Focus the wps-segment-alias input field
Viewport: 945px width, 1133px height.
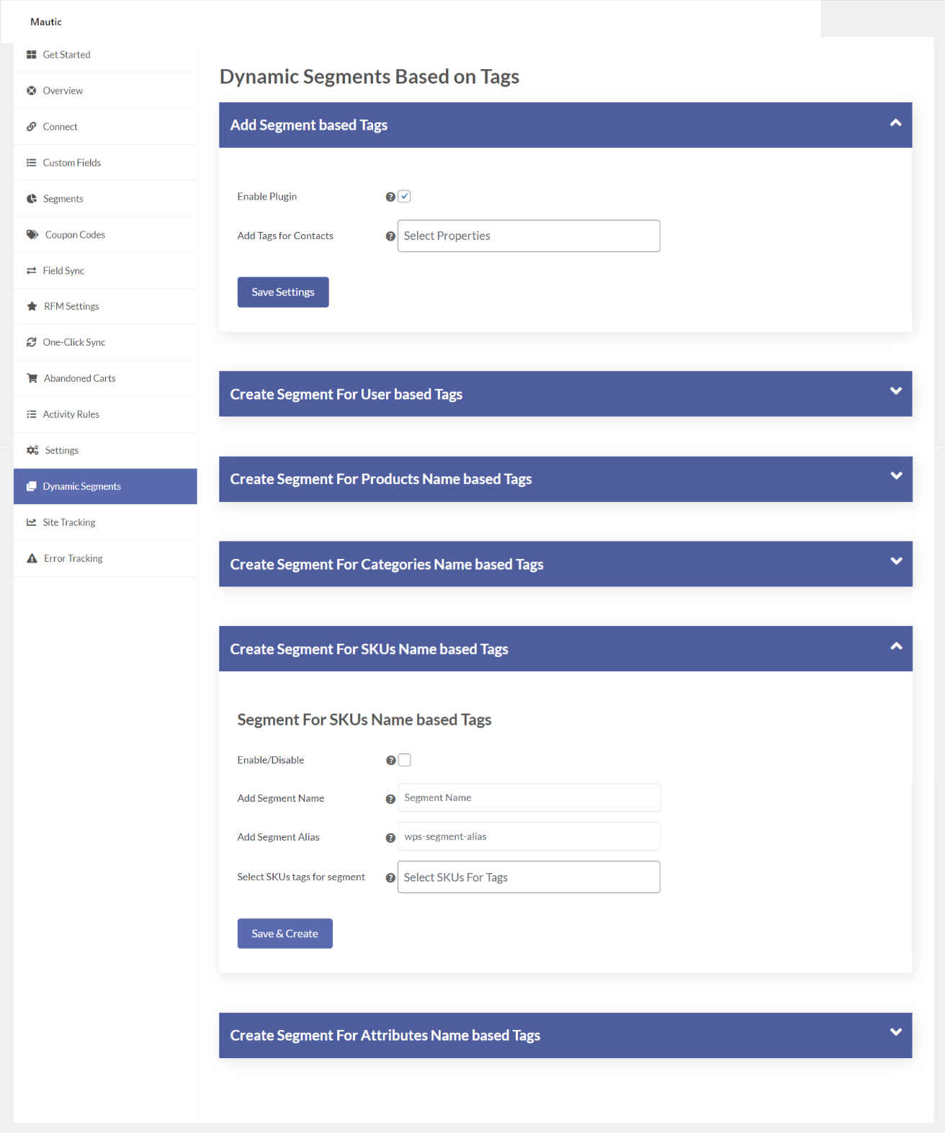[529, 836]
